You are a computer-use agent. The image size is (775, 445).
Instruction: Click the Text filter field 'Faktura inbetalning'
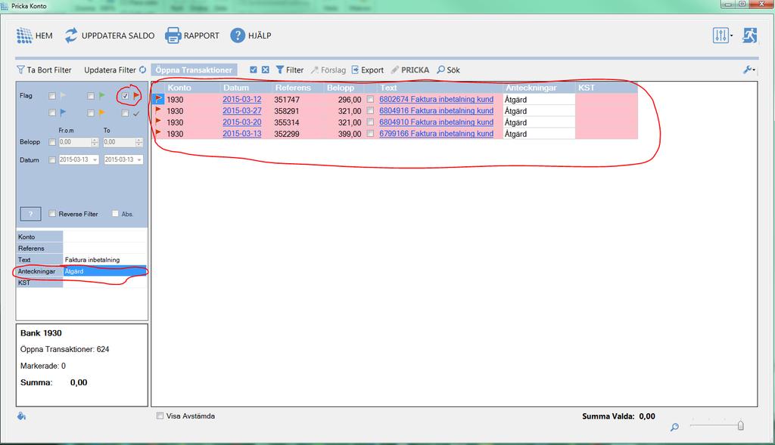pyautogui.click(x=105, y=259)
